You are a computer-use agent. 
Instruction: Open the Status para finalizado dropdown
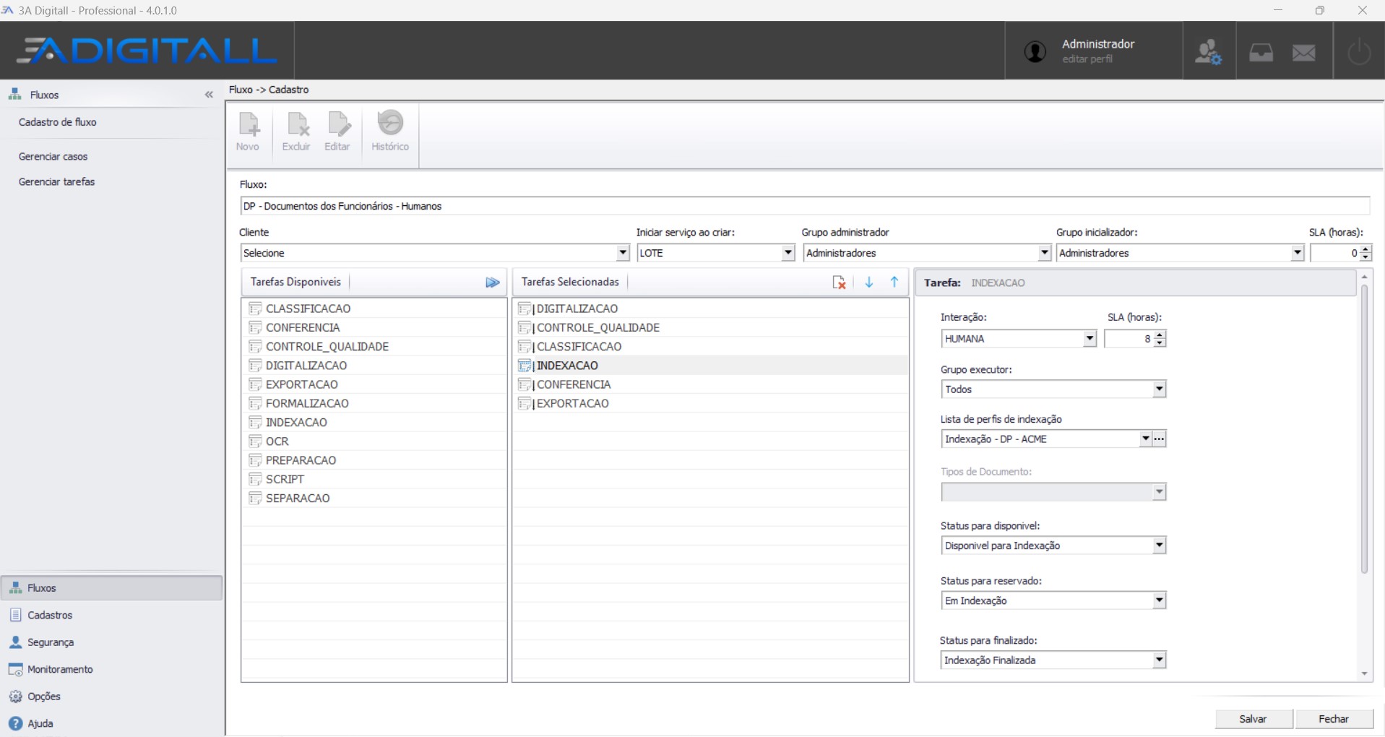coord(1159,660)
